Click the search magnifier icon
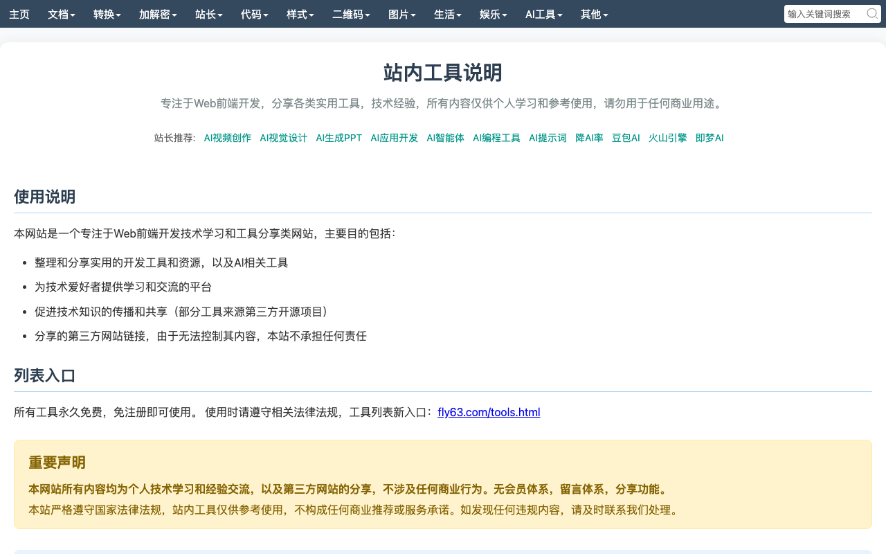This screenshot has height=554, width=886. 872,14
